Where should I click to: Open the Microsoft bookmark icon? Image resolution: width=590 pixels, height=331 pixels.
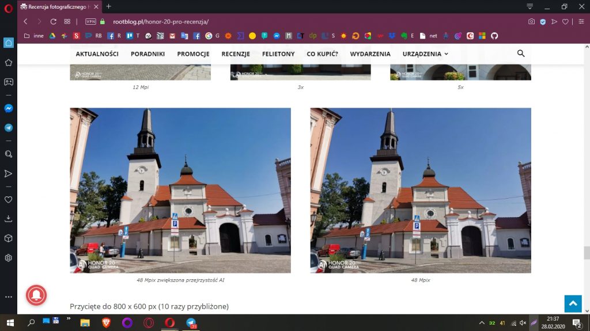click(482, 36)
